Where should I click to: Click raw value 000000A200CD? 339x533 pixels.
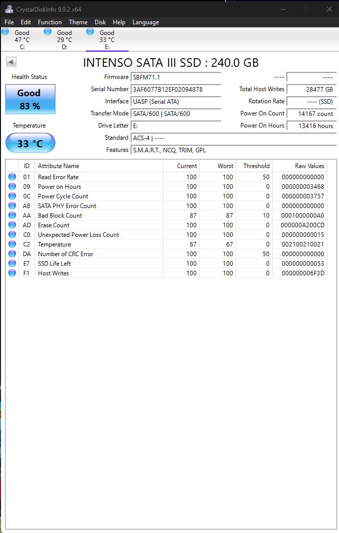[x=303, y=225]
